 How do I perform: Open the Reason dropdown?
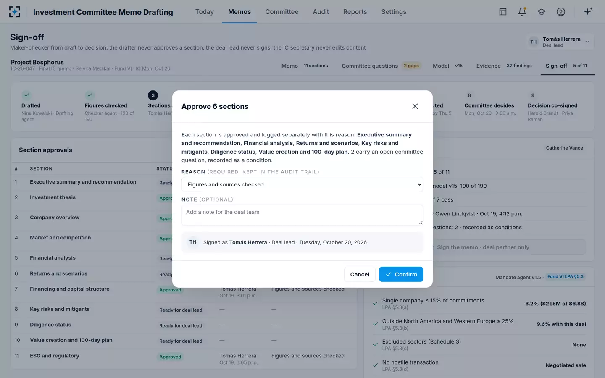pyautogui.click(x=302, y=184)
